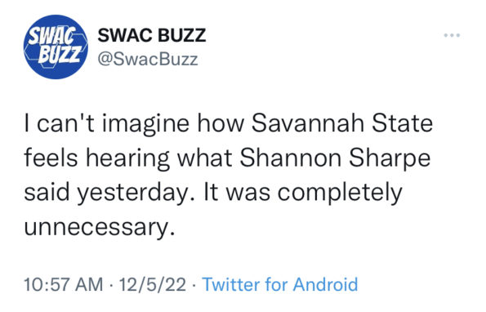This screenshot has width=486, height=312.
Task: Click the SWAC BUZZ round profile avatar
Action: [56, 47]
